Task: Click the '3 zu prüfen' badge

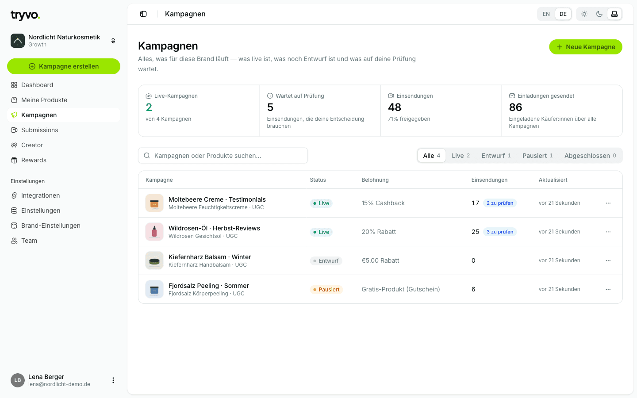Action: [500, 232]
